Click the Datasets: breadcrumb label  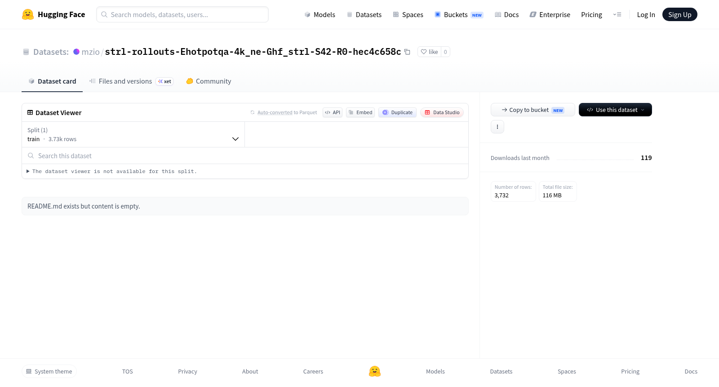pos(51,52)
